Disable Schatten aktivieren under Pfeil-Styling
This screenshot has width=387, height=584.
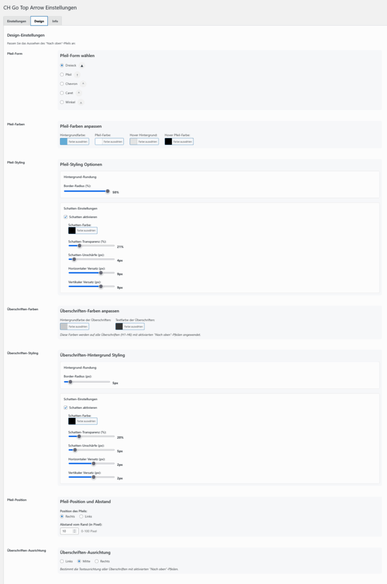coord(65,217)
